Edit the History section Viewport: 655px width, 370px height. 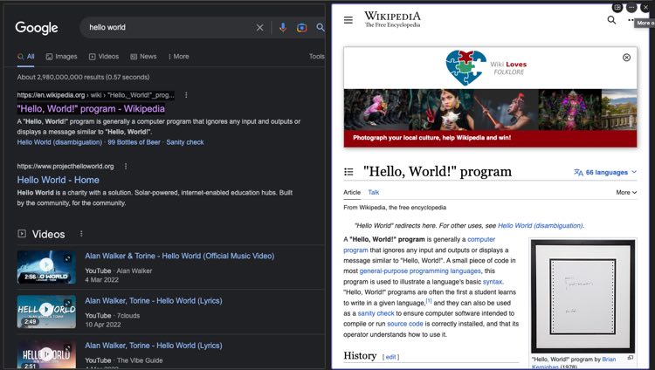(390, 357)
